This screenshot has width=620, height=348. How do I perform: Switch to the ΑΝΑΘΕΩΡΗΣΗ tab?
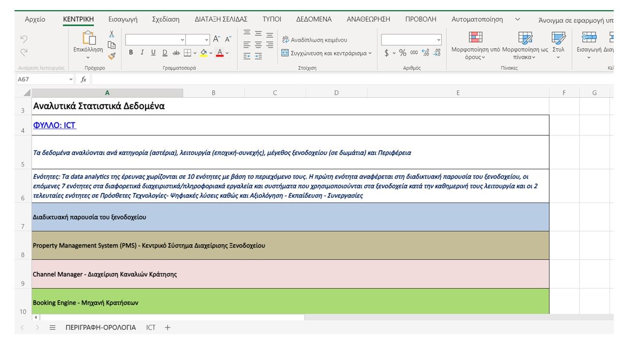368,19
